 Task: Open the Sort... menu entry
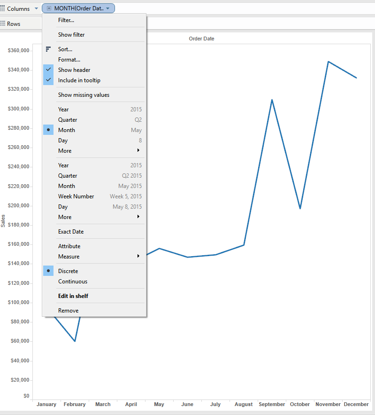point(94,49)
